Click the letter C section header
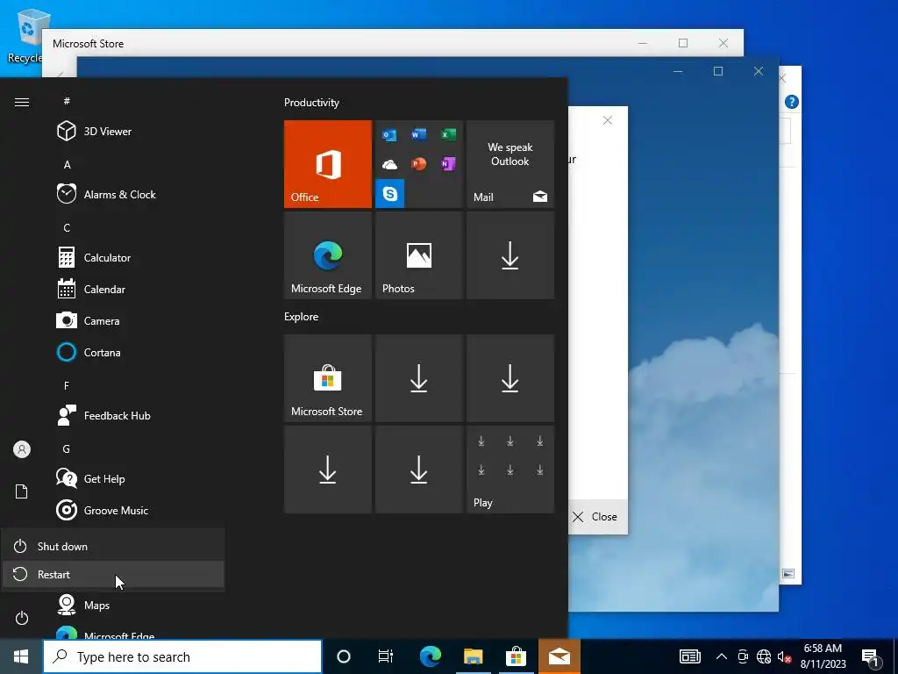 (67, 228)
